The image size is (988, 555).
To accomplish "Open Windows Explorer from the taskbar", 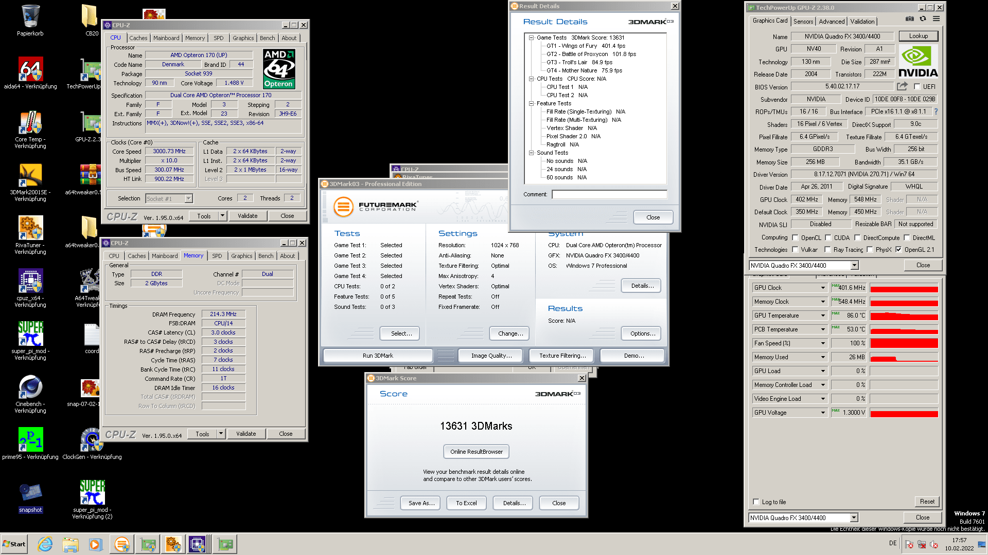I will coord(70,544).
